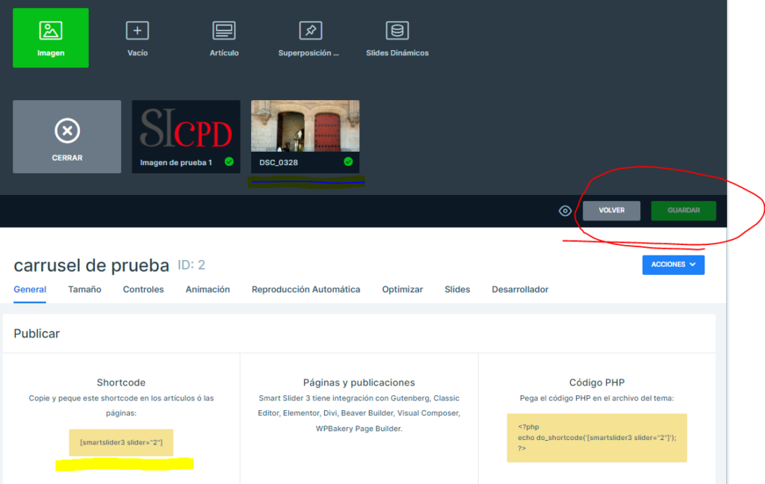The height and width of the screenshot is (484, 765).
Task: Open the Desarrollador tab
Action: [x=520, y=289]
